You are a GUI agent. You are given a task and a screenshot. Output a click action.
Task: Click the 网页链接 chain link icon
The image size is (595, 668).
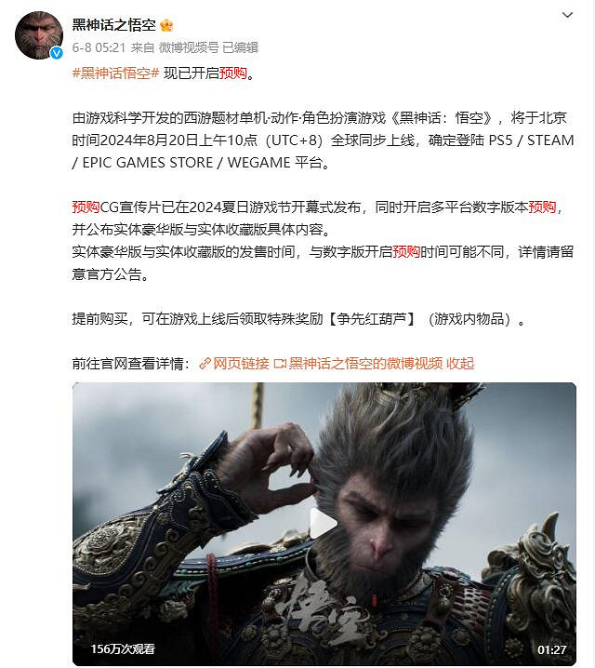pos(205,364)
